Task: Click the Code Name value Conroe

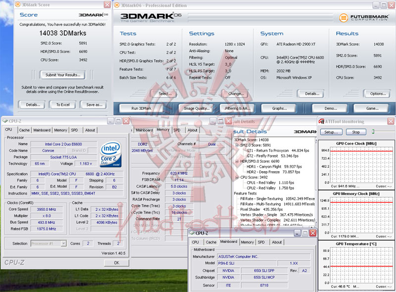Action: (48, 150)
